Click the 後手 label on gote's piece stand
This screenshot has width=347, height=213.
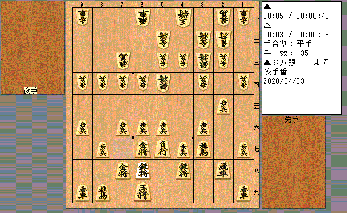pyautogui.click(x=30, y=90)
